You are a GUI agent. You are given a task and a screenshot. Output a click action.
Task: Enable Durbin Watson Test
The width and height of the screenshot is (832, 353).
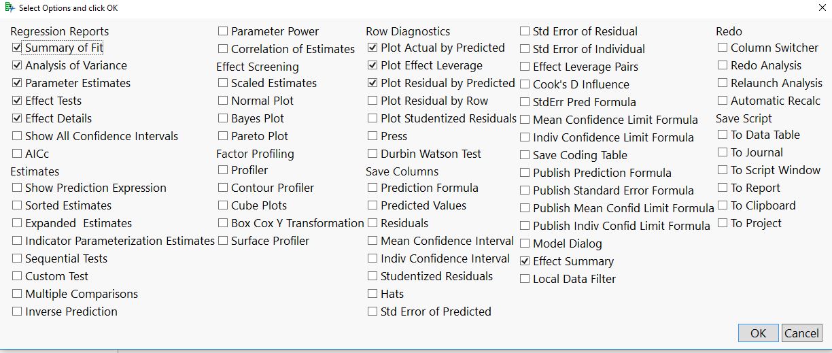tap(372, 154)
